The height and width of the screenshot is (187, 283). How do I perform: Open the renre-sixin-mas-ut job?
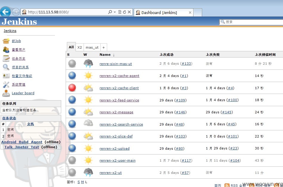(x=116, y=64)
